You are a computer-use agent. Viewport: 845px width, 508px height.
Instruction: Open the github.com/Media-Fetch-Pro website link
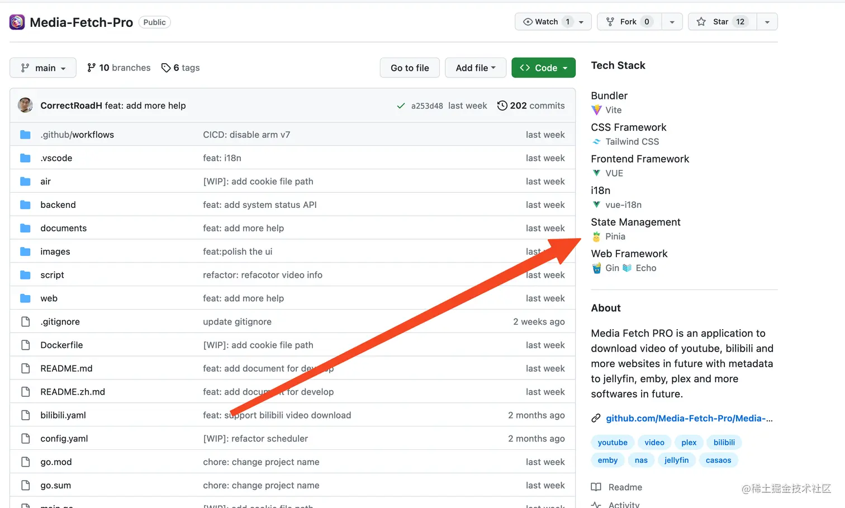pyautogui.click(x=689, y=418)
